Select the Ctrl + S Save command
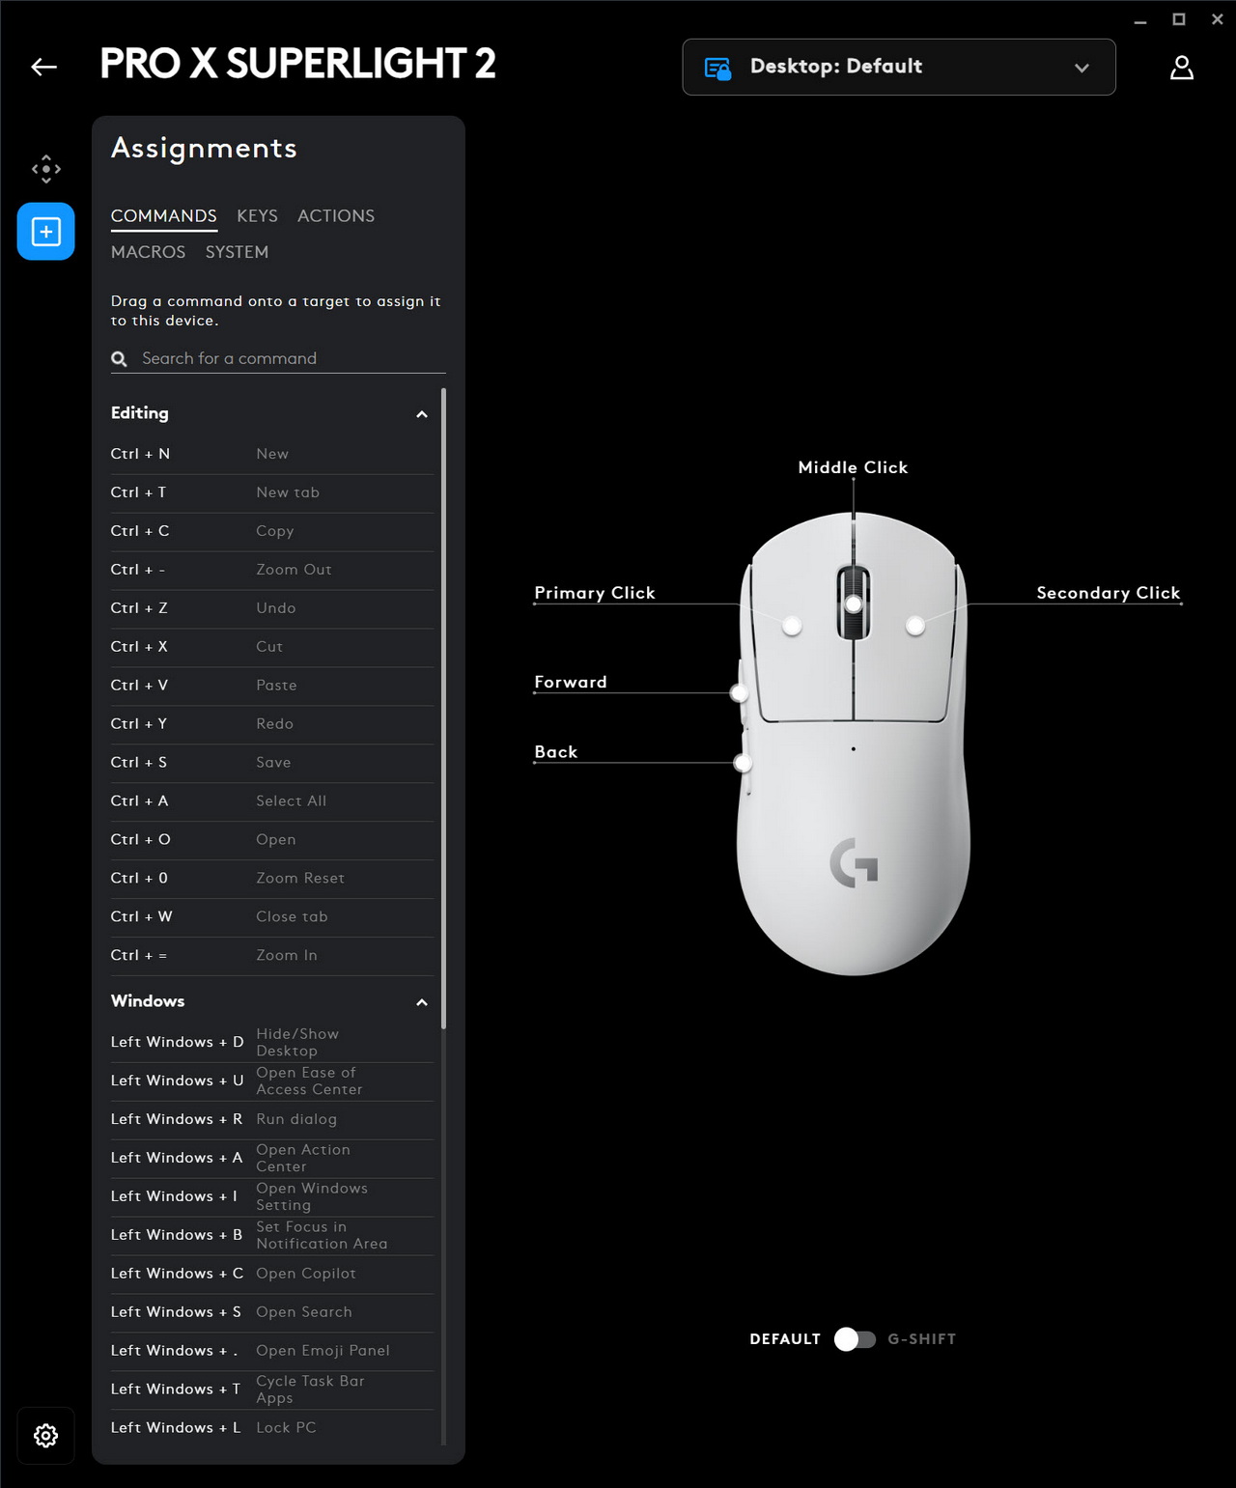 (272, 763)
